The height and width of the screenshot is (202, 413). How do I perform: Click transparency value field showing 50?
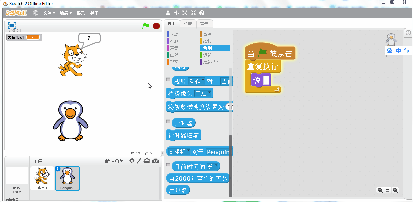point(230,107)
